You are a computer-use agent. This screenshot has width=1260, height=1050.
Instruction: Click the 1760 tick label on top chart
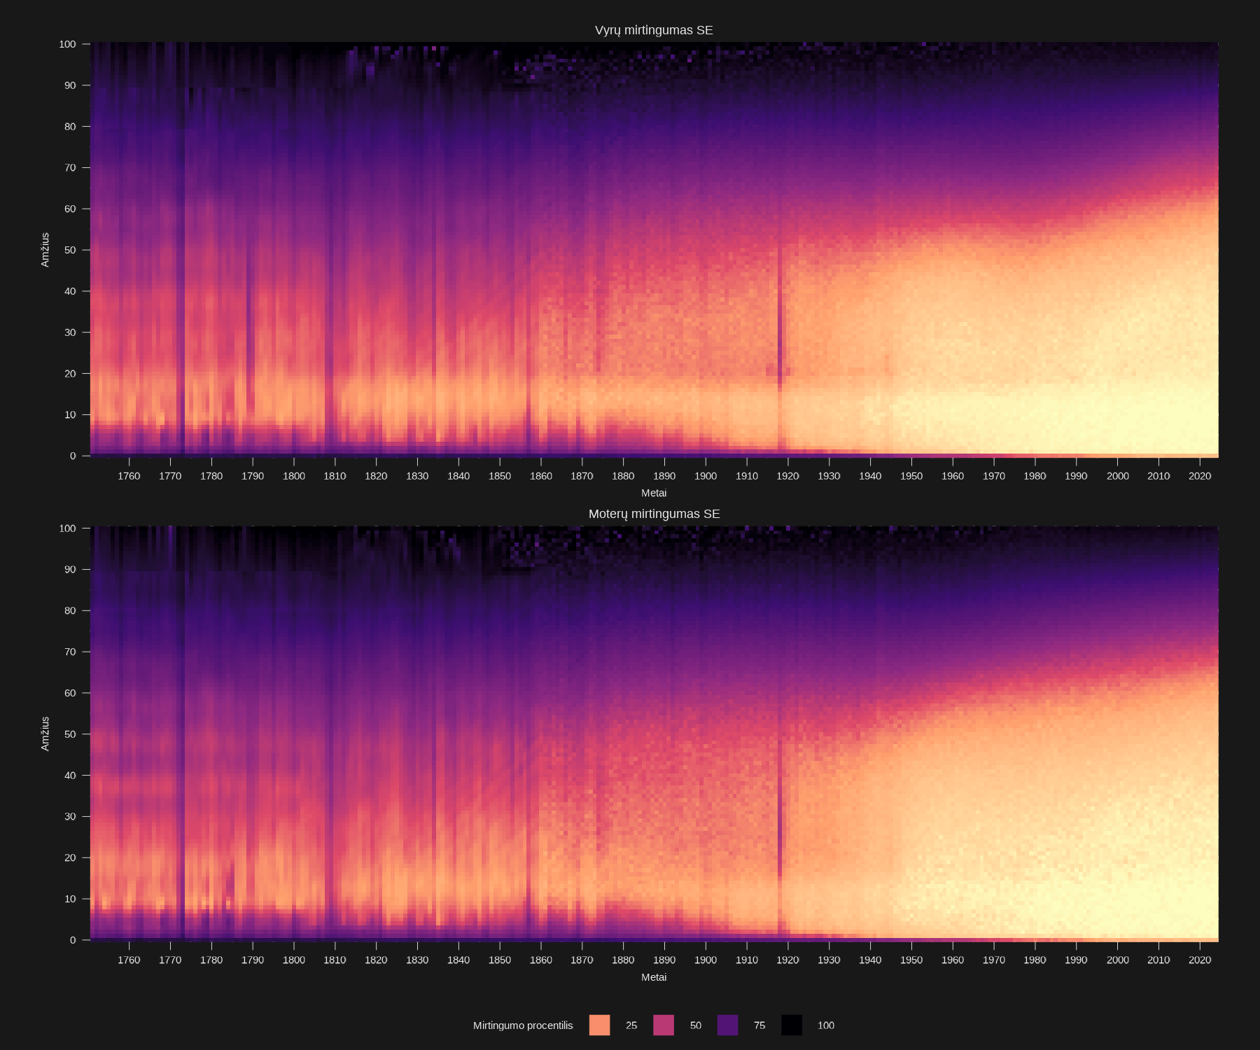click(x=129, y=476)
